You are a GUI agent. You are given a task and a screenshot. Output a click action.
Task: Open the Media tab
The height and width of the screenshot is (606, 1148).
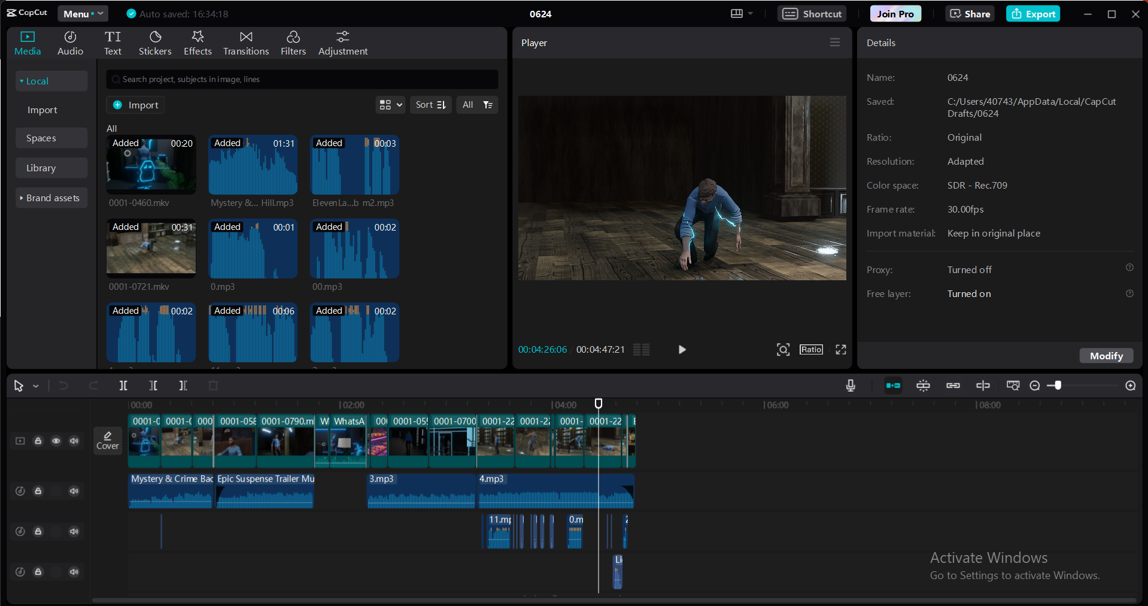pos(28,44)
